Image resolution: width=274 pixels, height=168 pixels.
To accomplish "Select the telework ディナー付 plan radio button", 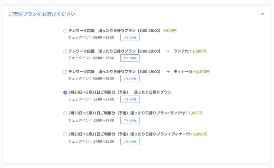I will pyautogui.click(x=65, y=72).
